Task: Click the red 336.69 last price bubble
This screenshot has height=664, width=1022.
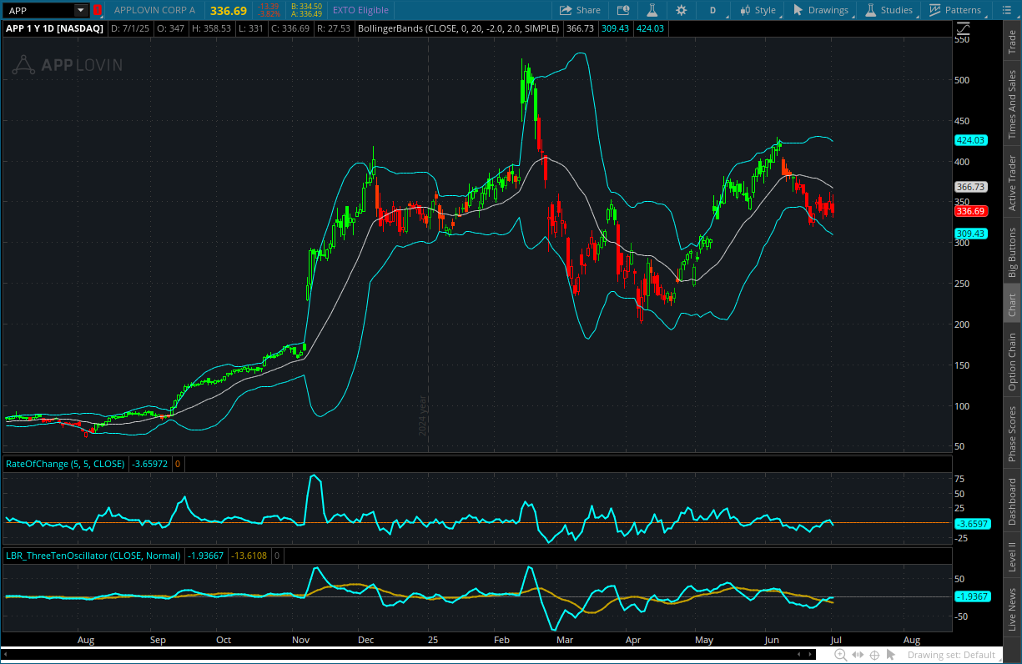Action: point(971,211)
